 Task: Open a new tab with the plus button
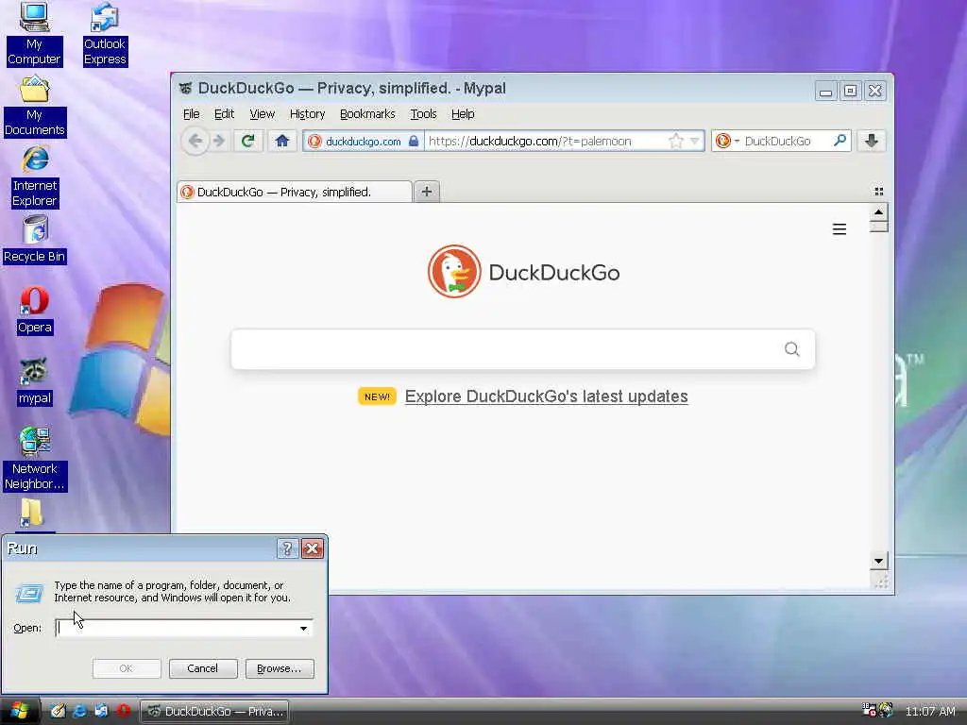click(426, 192)
